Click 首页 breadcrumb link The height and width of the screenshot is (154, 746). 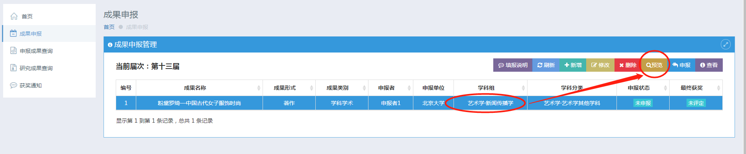109,27
